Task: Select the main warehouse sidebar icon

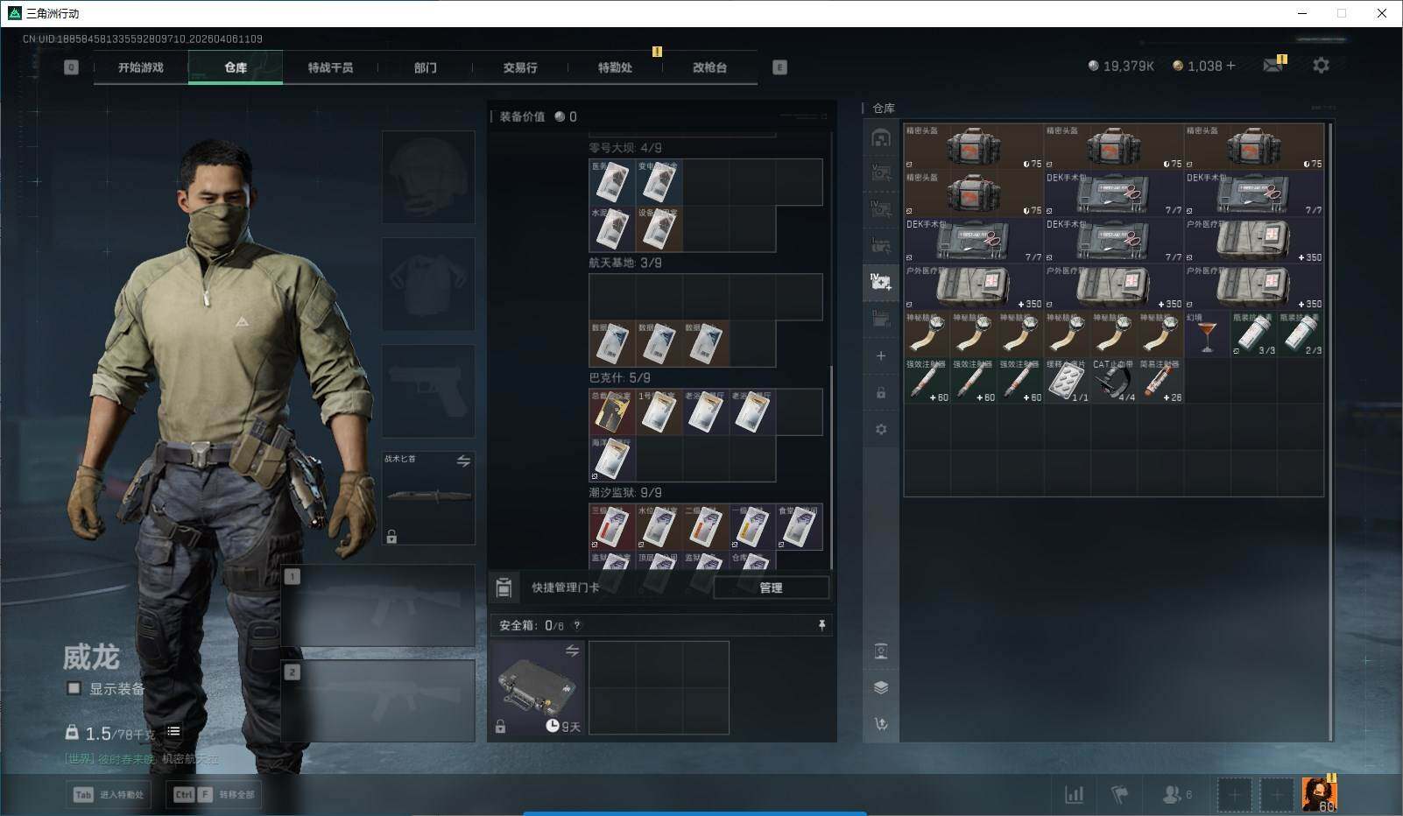Action: [x=881, y=137]
